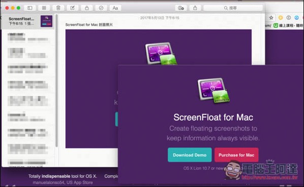The image size is (304, 187).
Task: Click 'Totally indispensable tool for OS X' quote
Action: tap(63, 176)
